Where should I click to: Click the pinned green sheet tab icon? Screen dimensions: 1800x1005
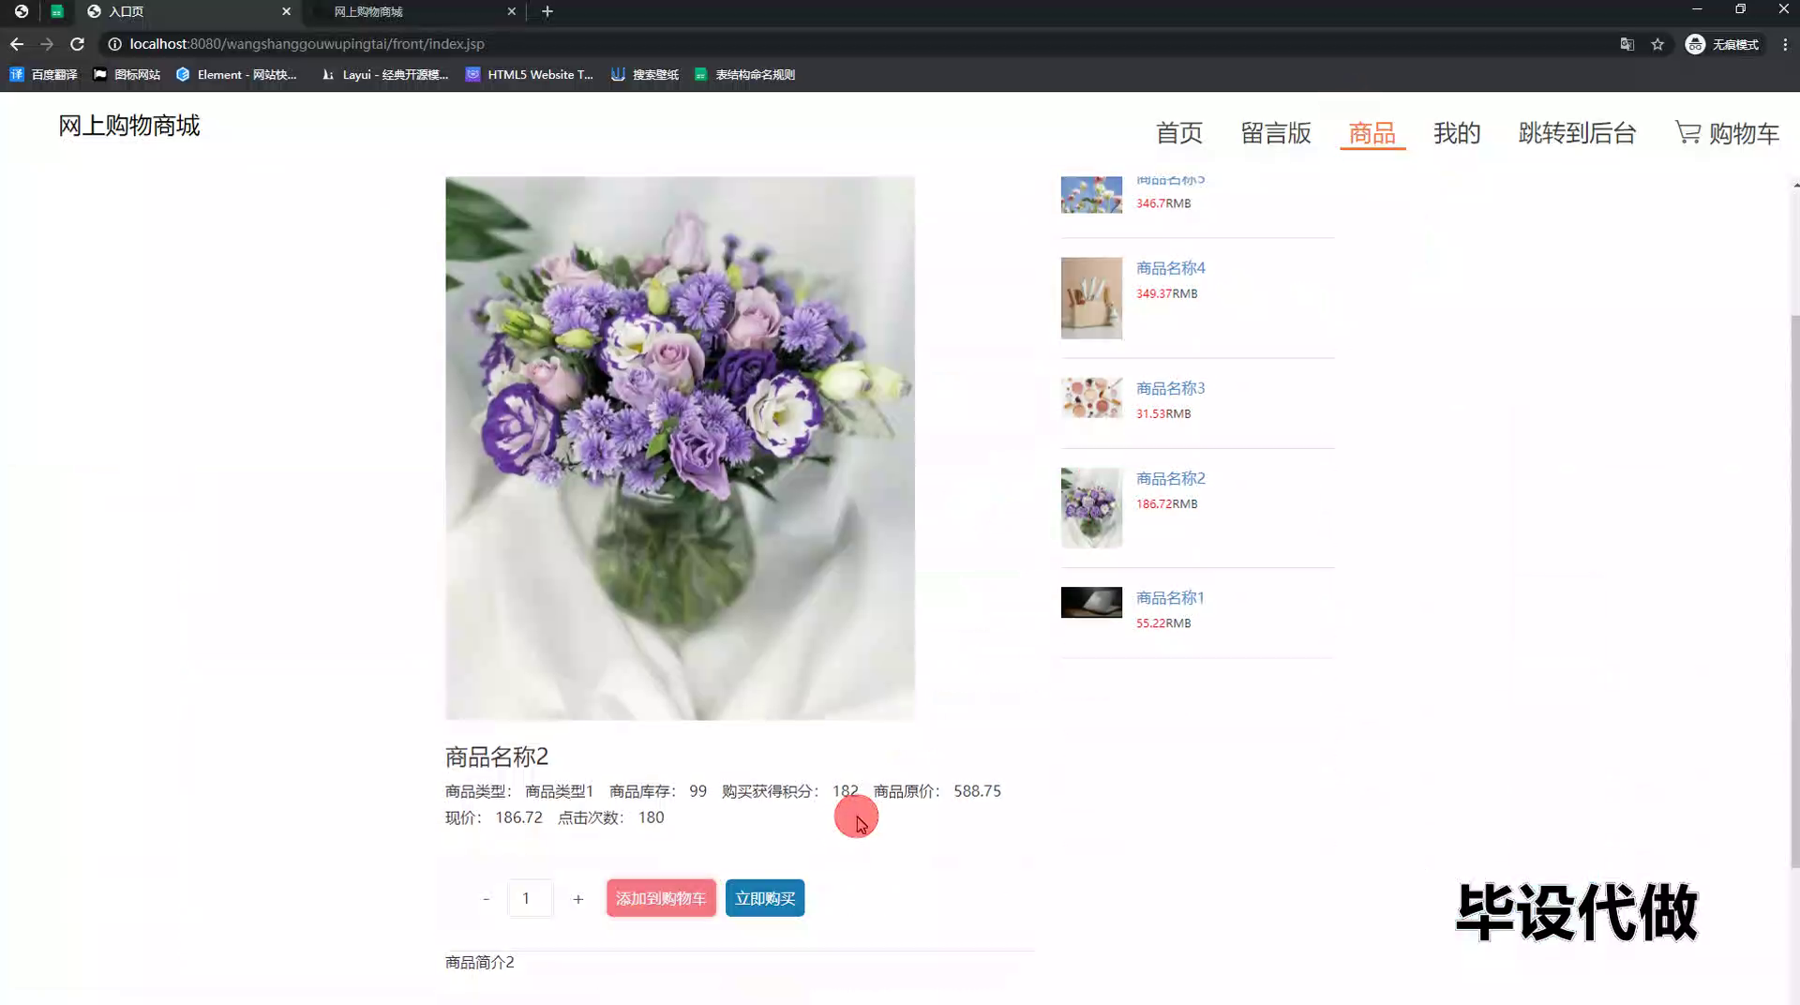click(x=57, y=11)
